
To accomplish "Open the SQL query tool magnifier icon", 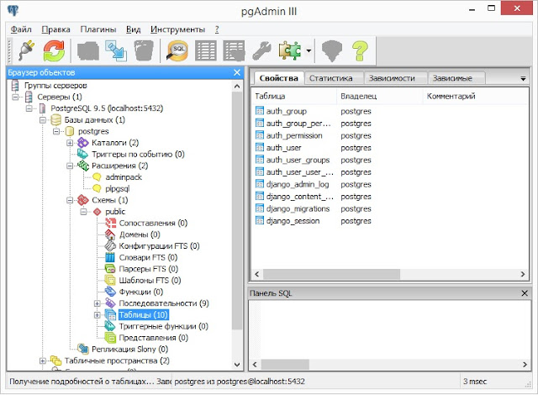I will pos(177,50).
